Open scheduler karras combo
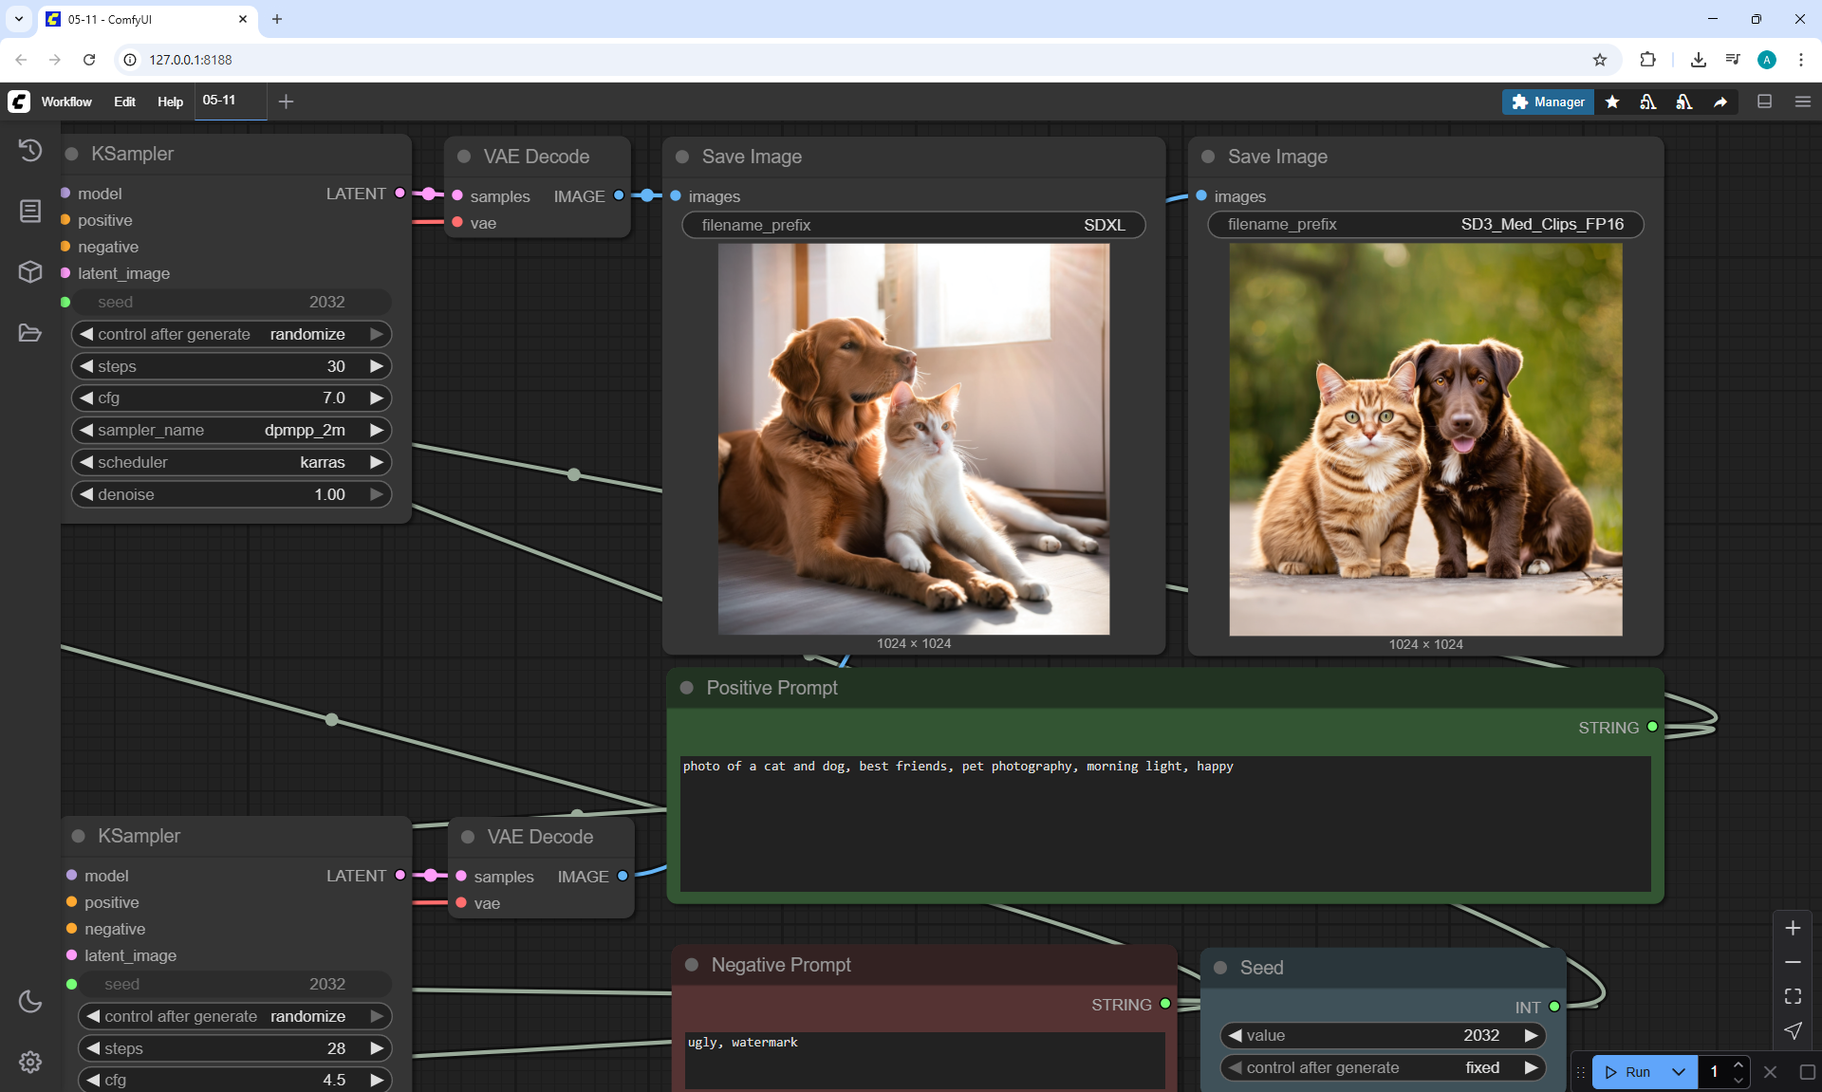 point(231,462)
